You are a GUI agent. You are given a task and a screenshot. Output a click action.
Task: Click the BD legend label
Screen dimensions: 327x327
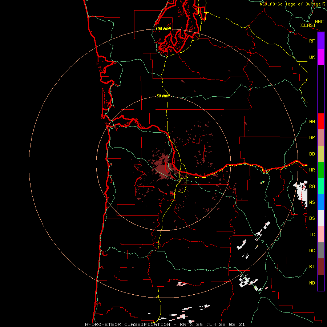pyautogui.click(x=312, y=154)
